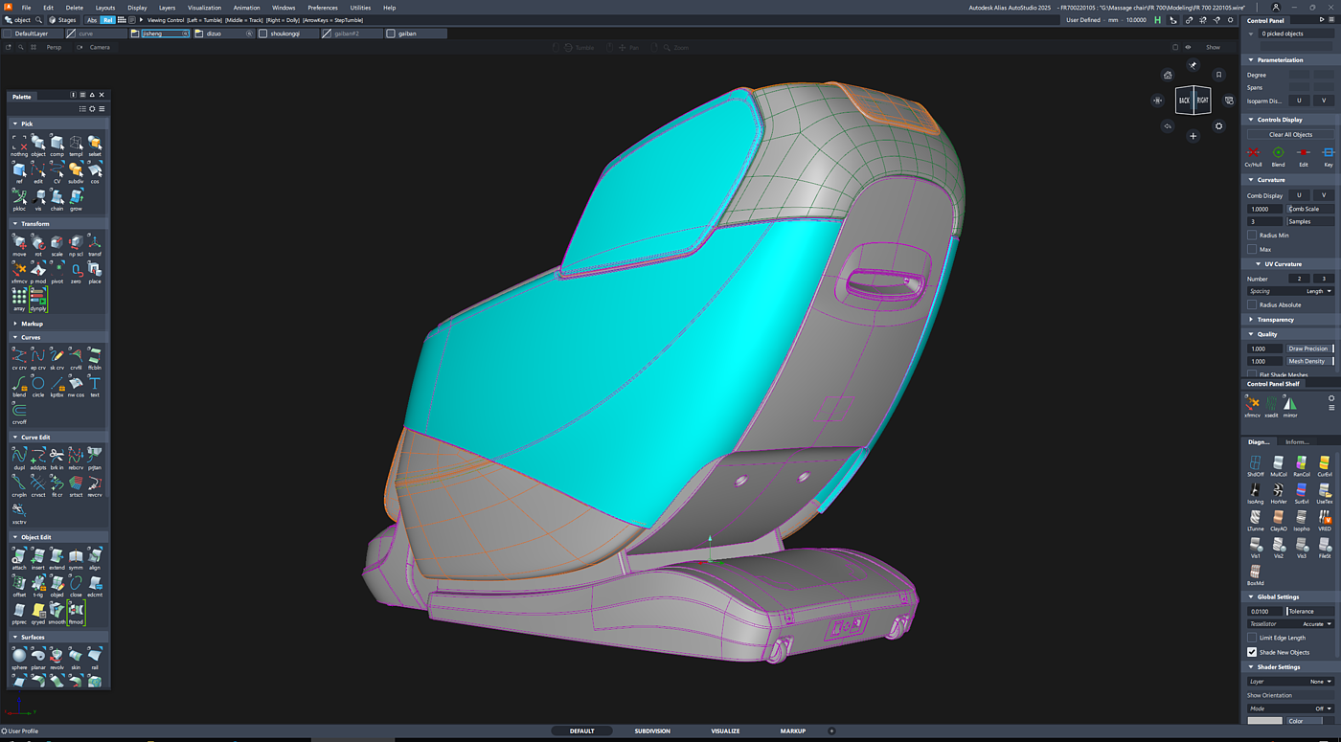The image size is (1341, 742).
Task: Switch to the SUBDIVISION workspace tab
Action: click(x=652, y=731)
